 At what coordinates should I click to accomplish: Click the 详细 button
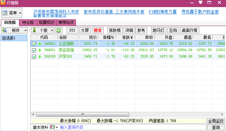tap(129, 30)
